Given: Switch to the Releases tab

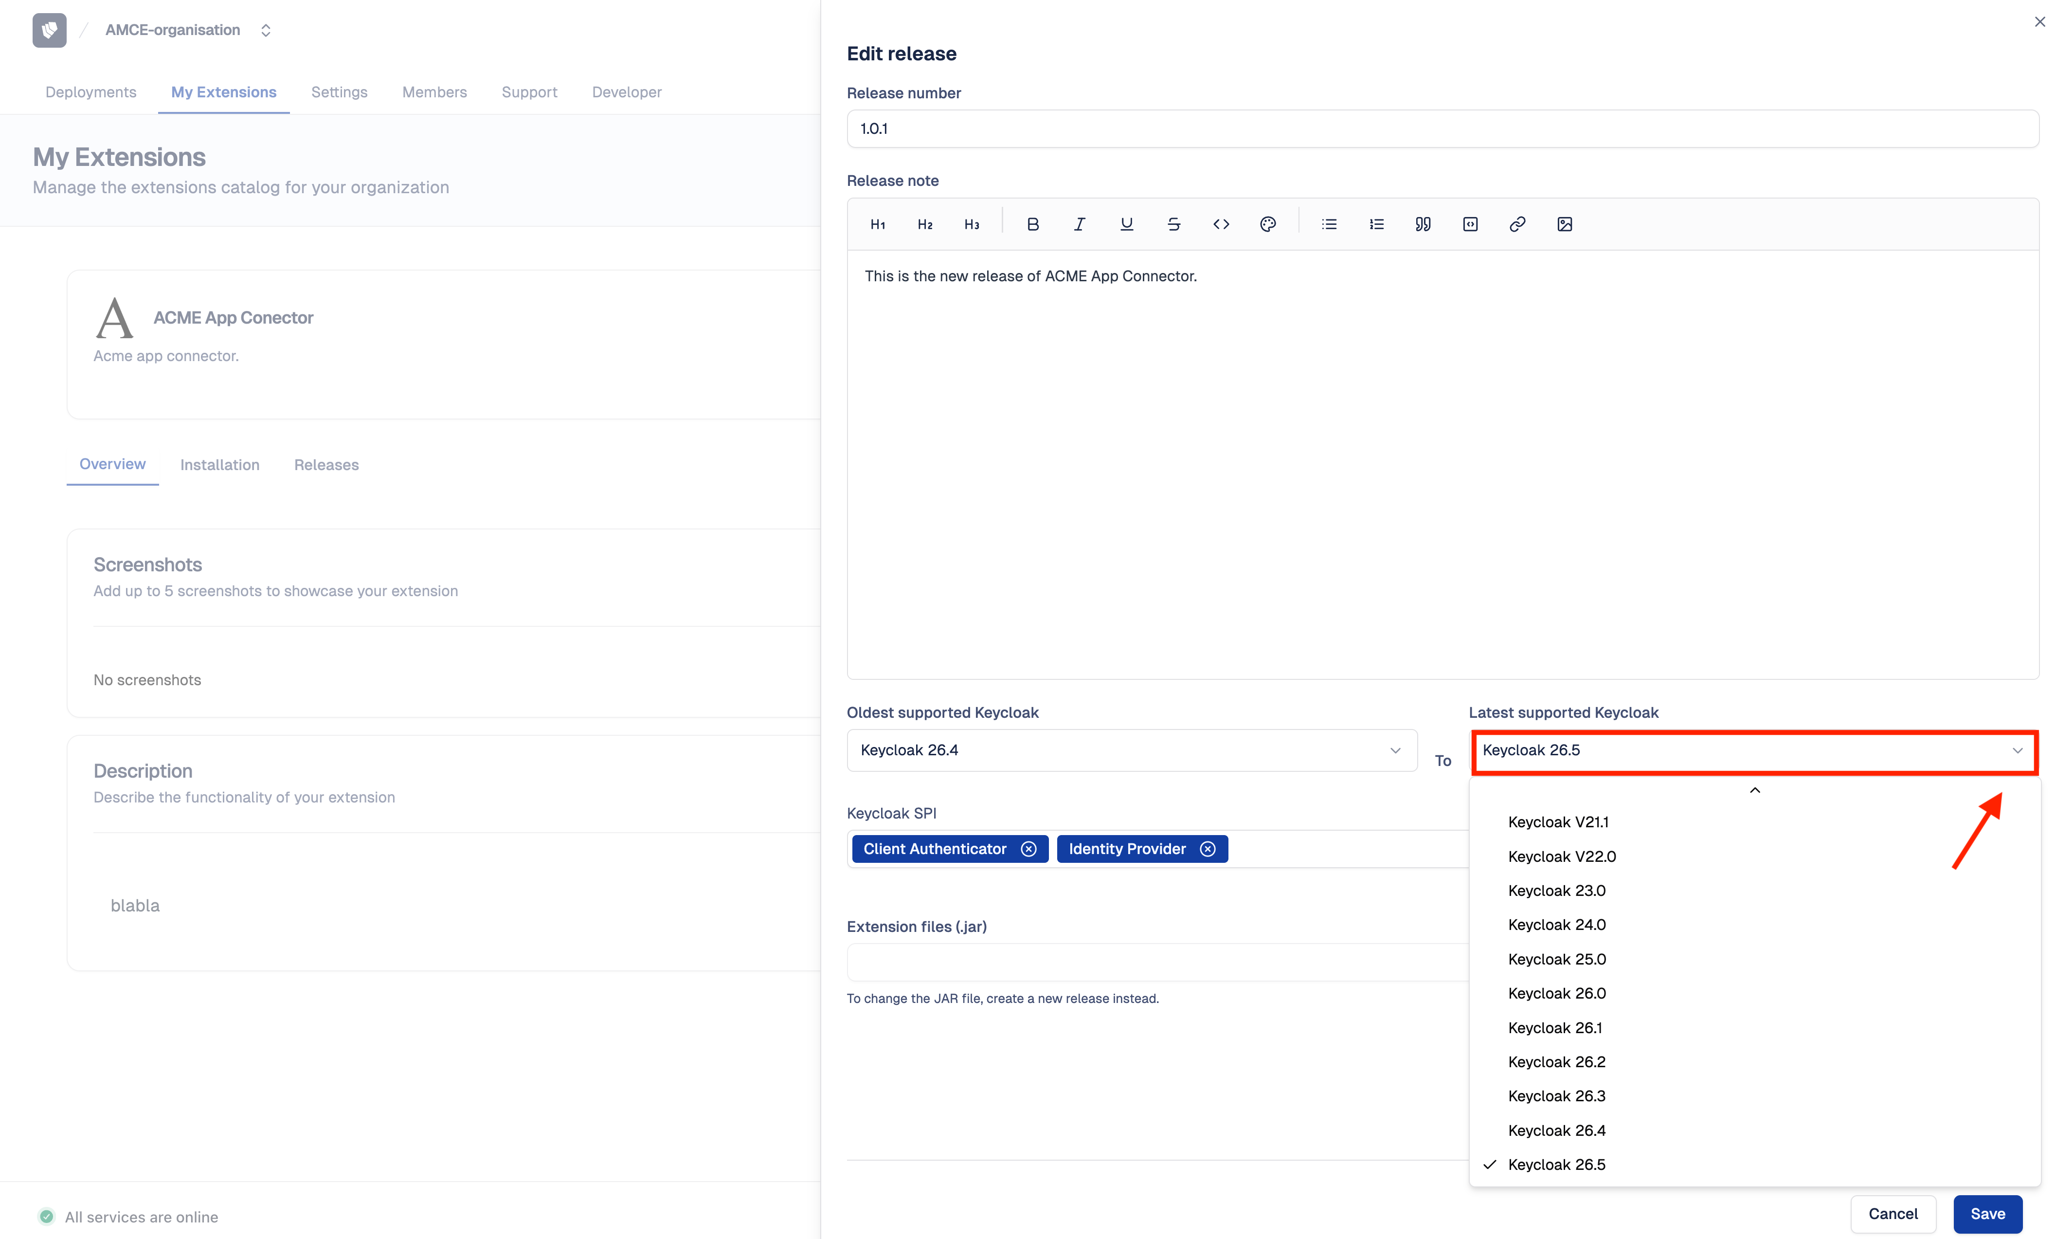Looking at the screenshot, I should (x=326, y=464).
